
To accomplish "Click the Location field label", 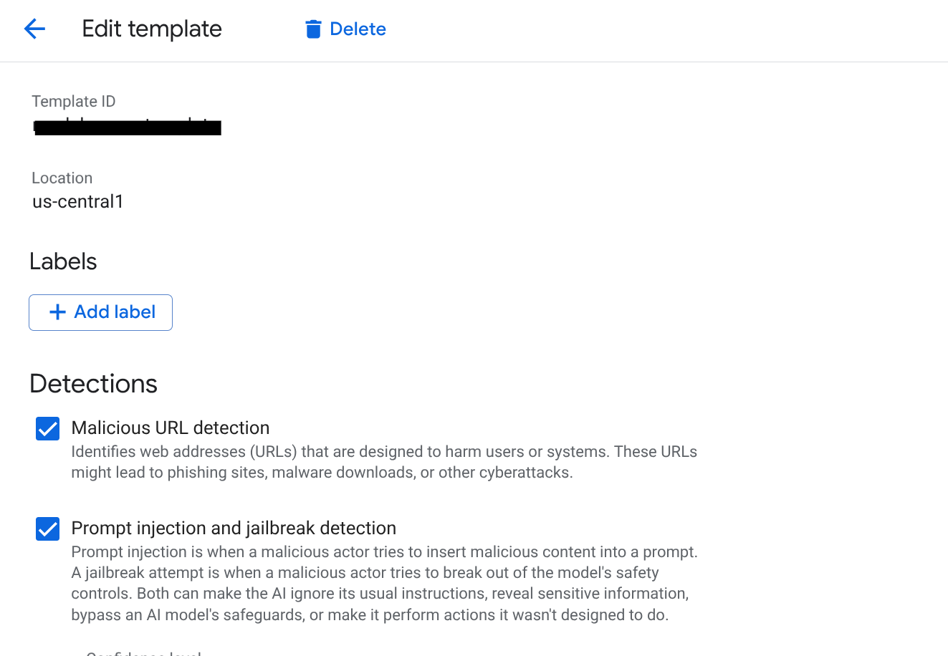I will (62, 178).
